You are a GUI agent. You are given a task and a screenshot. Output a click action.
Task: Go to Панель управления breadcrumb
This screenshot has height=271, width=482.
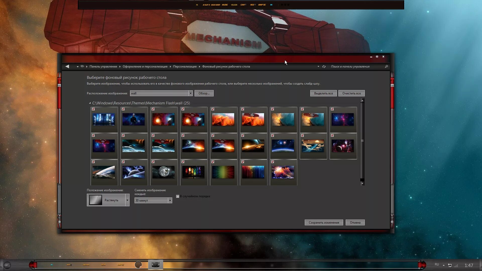pos(103,66)
